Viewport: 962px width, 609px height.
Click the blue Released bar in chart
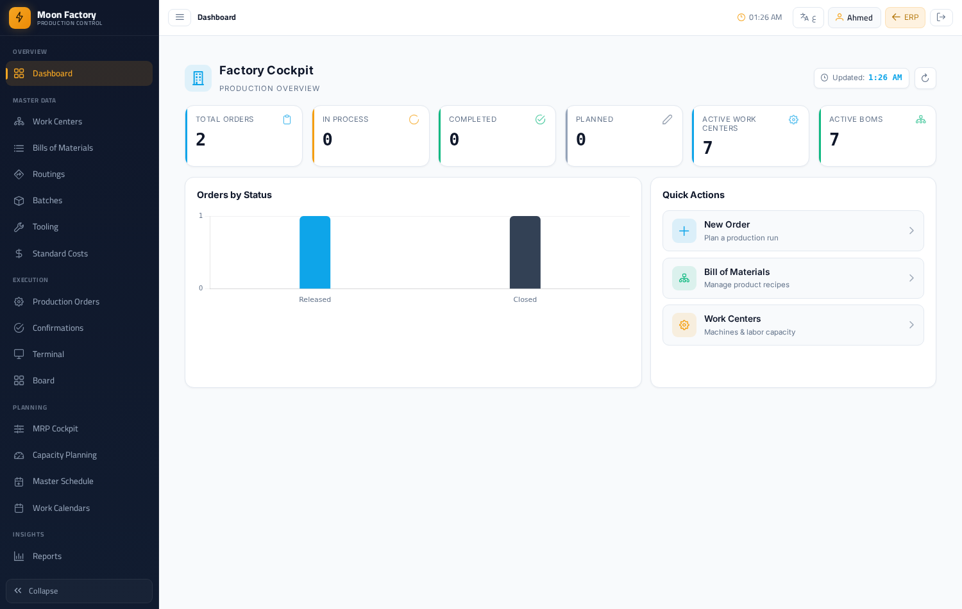pyautogui.click(x=315, y=253)
